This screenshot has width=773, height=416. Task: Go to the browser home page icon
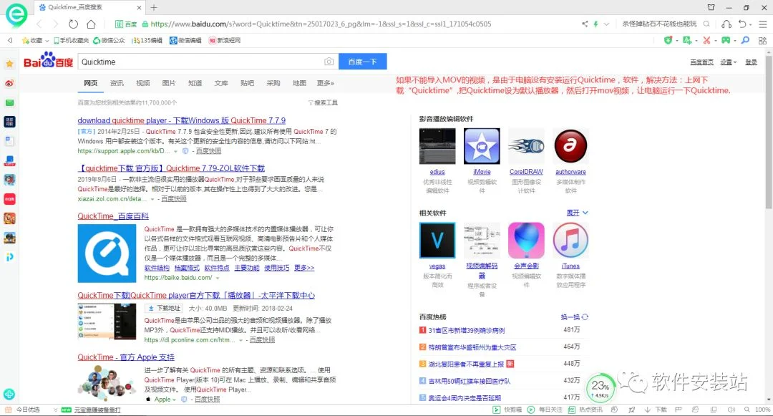click(91, 24)
